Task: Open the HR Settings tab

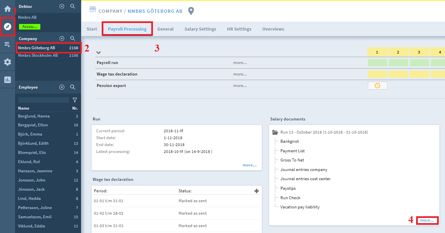Action: coord(239,29)
